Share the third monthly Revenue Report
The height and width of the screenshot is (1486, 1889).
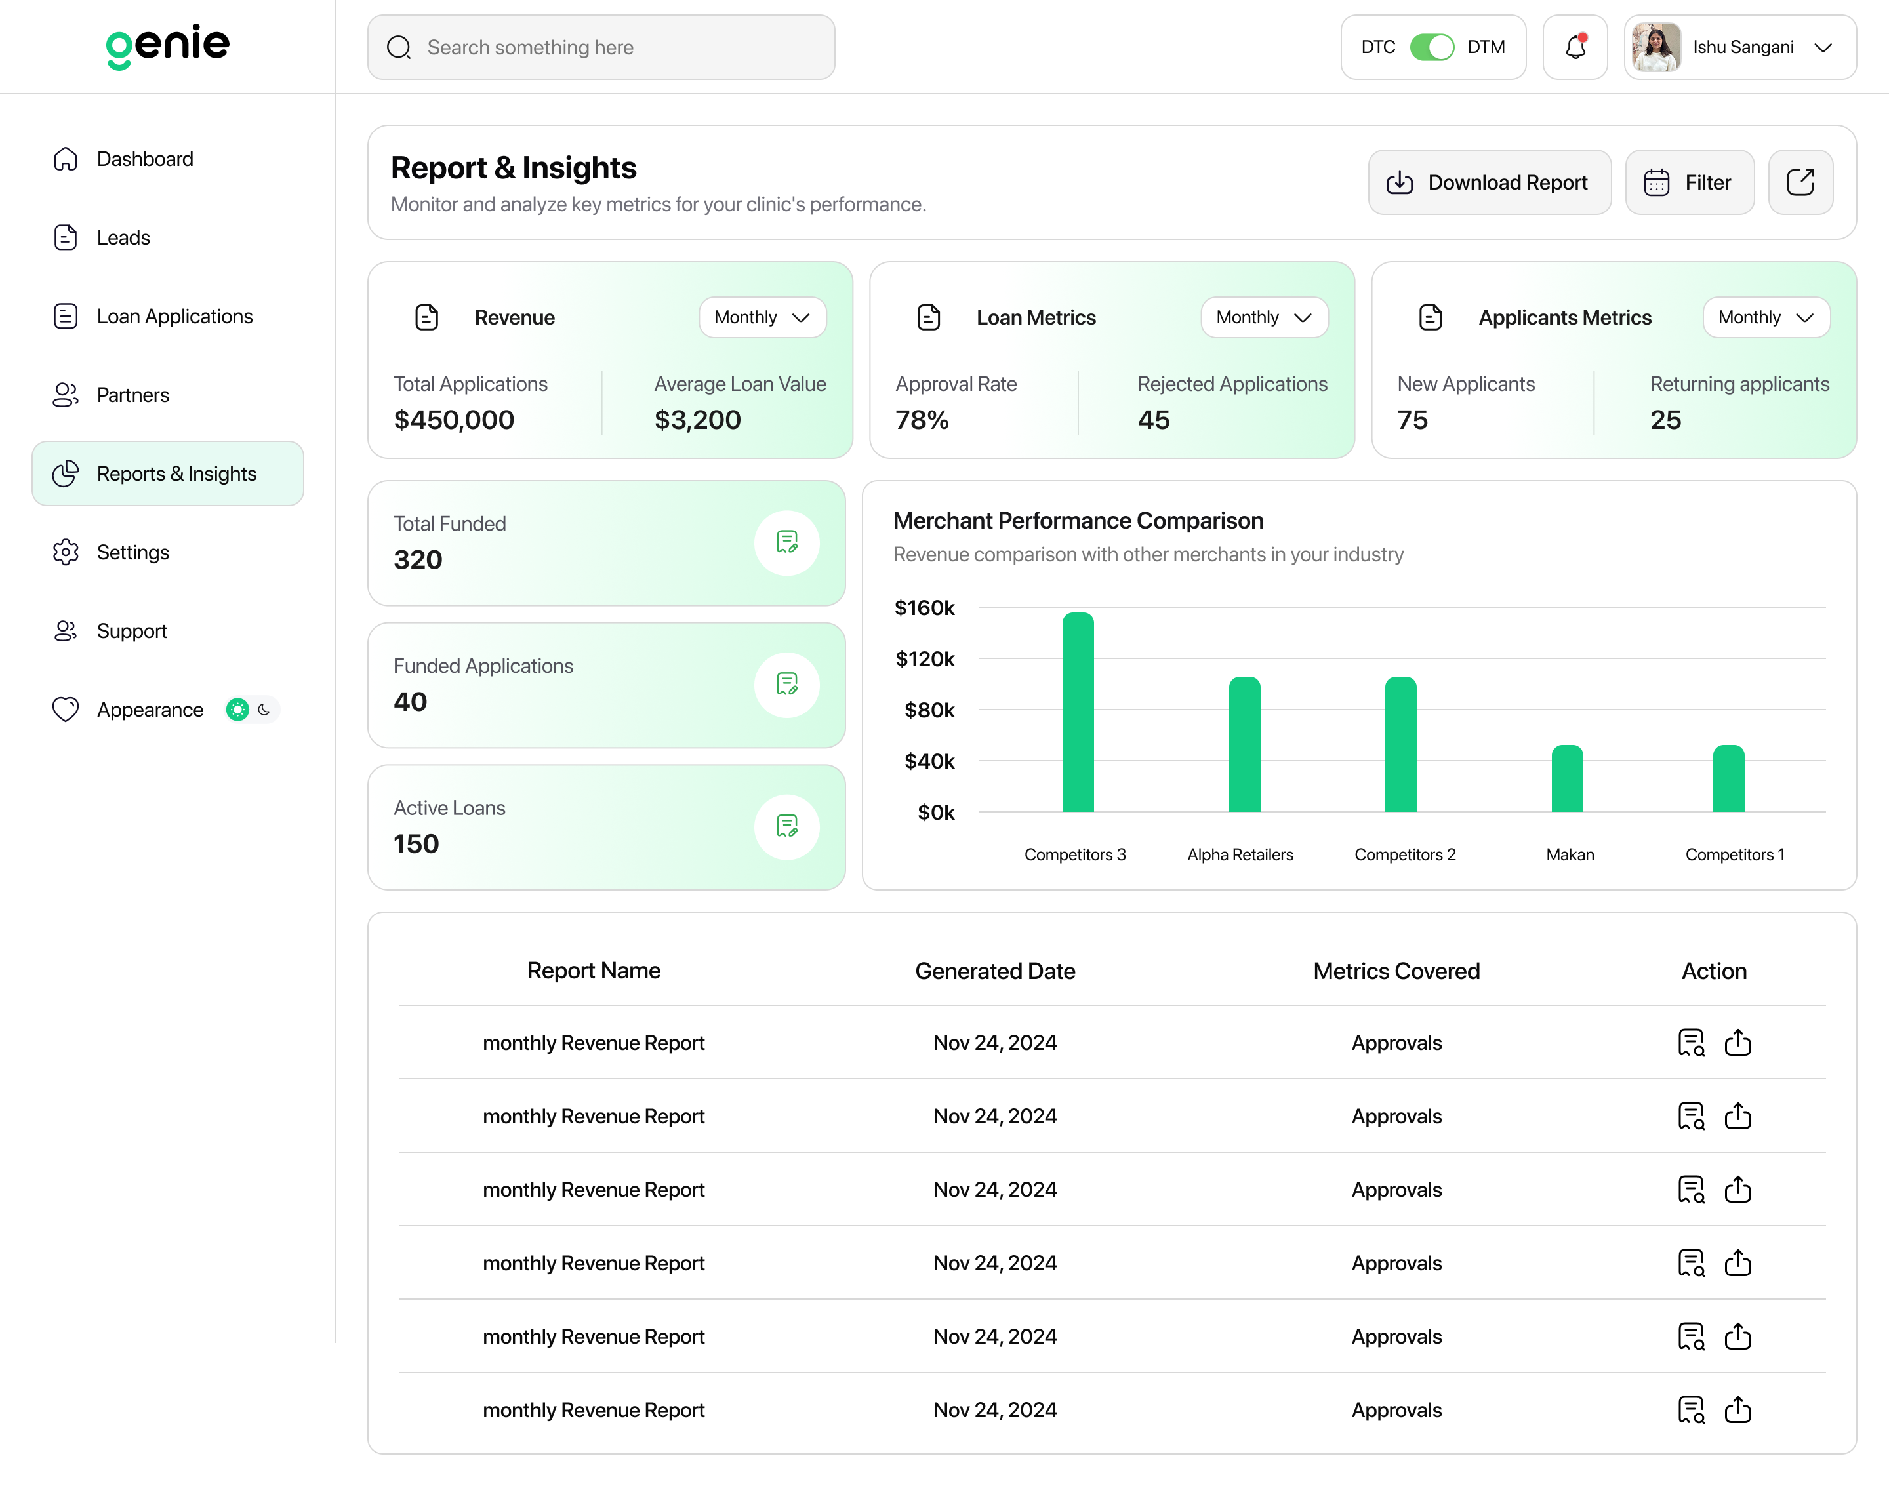(x=1737, y=1190)
